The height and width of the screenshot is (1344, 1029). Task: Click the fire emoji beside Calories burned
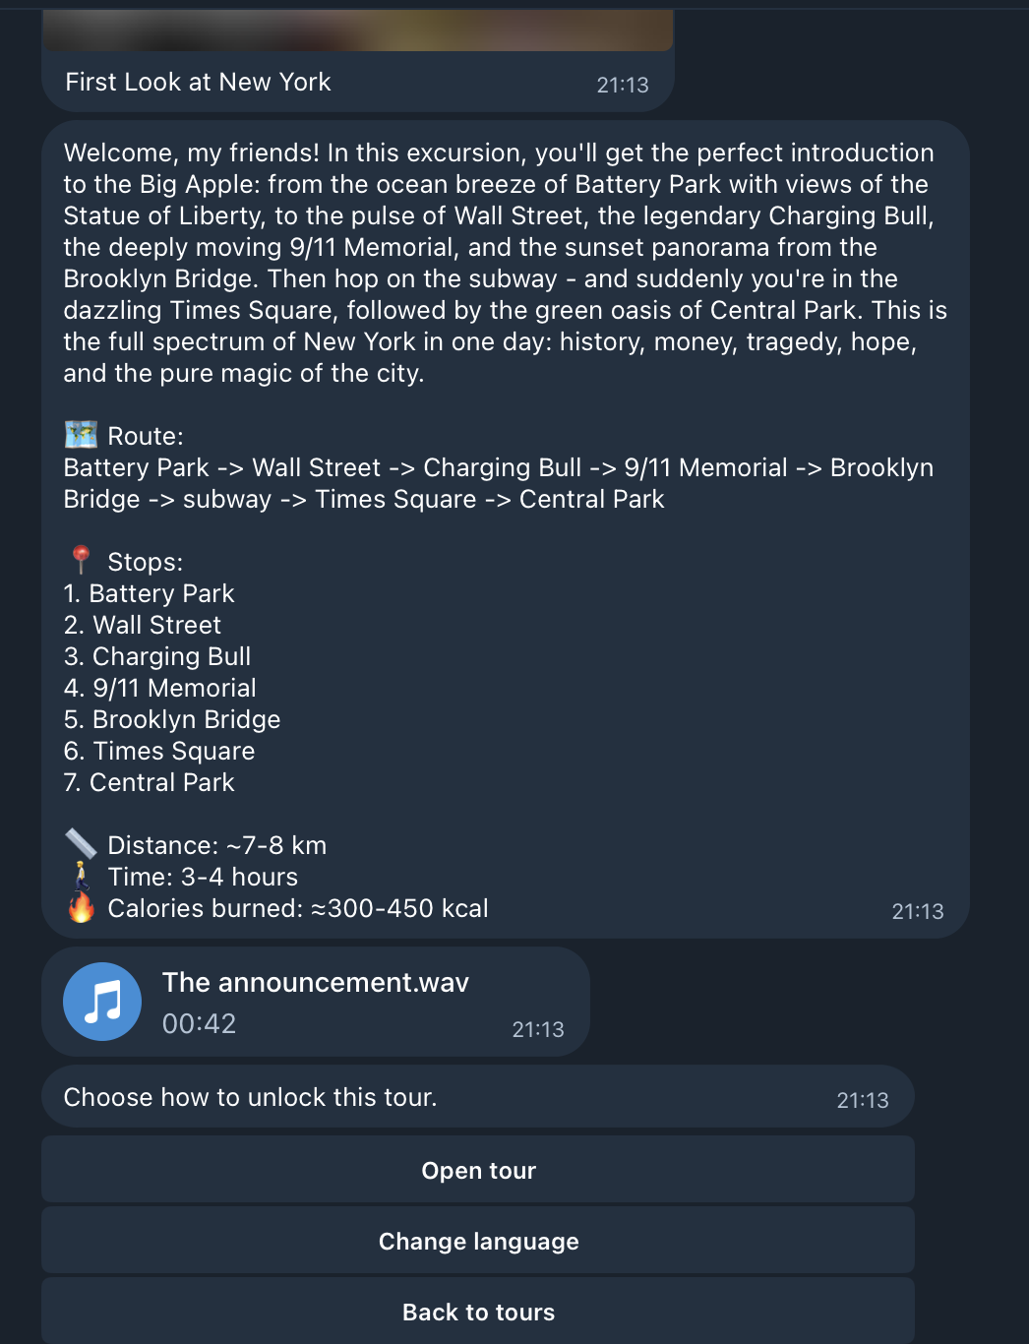point(81,907)
